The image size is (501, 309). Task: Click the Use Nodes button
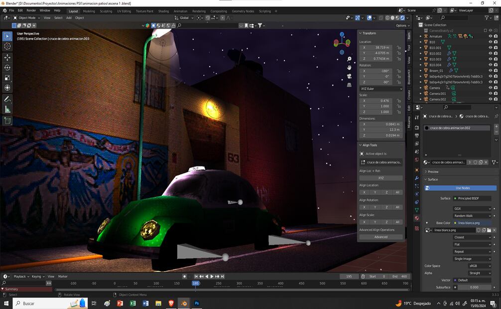tap(462, 188)
